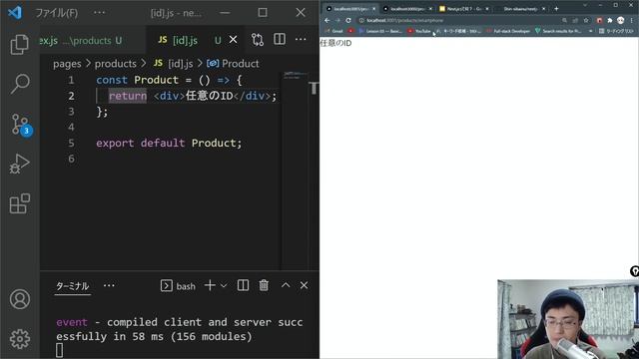Create a new terminal with plus icon
This screenshot has width=639, height=359.
click(210, 285)
